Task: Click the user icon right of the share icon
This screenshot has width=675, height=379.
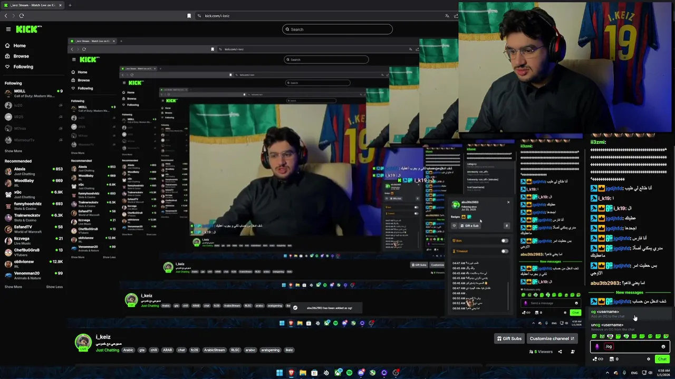Action: click(x=573, y=352)
